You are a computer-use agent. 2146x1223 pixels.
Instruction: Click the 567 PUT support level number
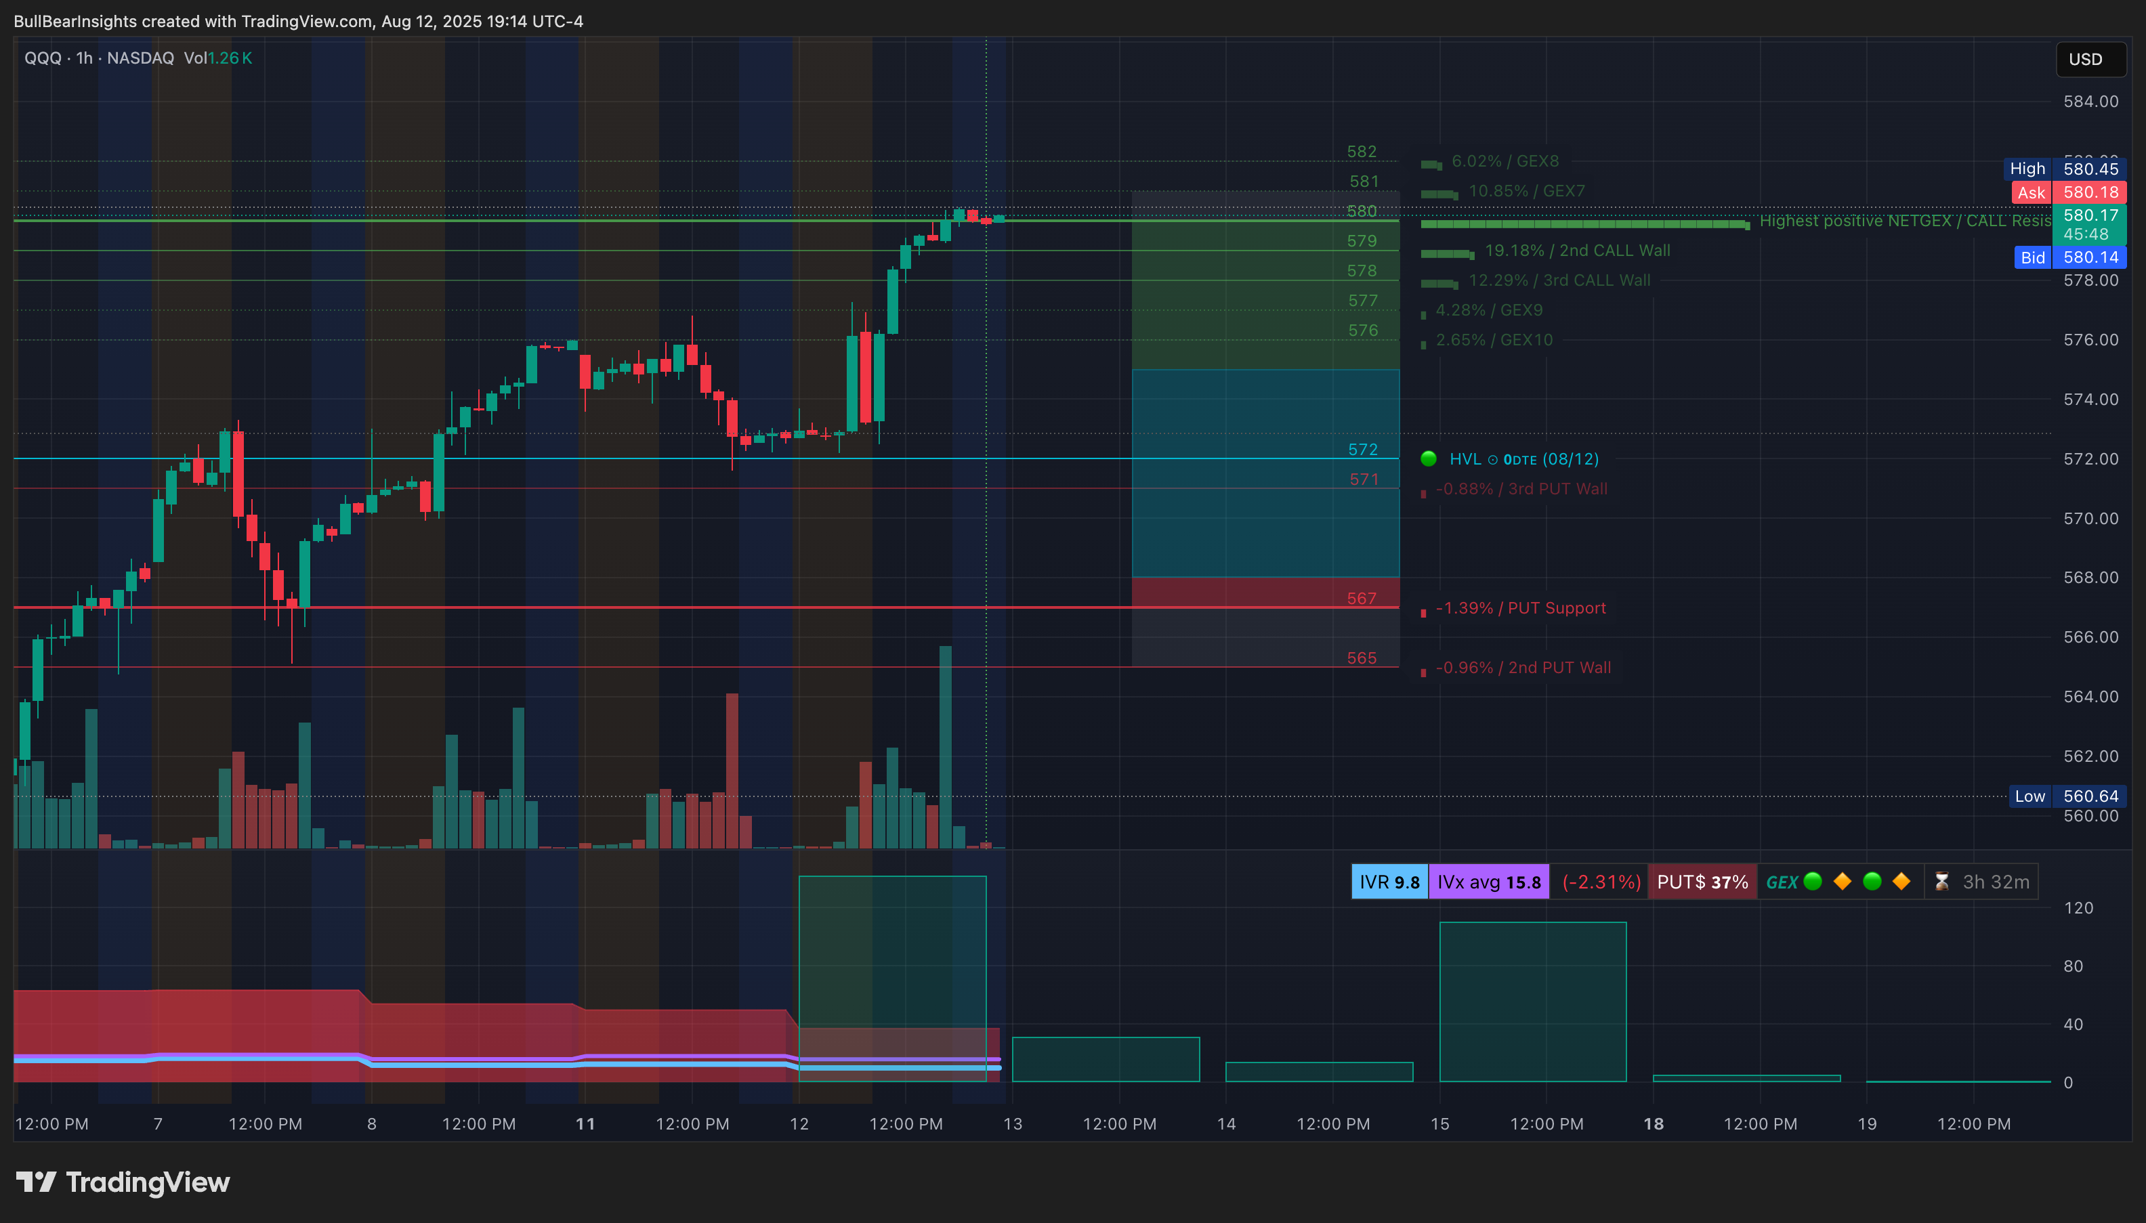pos(1362,598)
